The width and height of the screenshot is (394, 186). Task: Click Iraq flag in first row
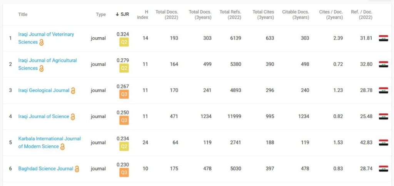tap(383, 38)
